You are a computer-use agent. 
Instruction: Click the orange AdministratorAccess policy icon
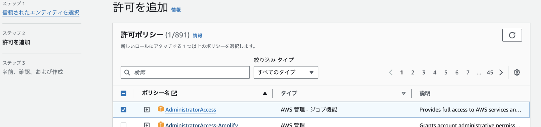click(161, 109)
